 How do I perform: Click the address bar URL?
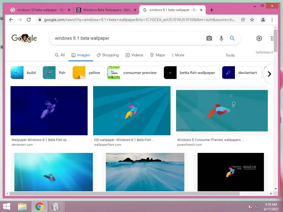pos(140,20)
